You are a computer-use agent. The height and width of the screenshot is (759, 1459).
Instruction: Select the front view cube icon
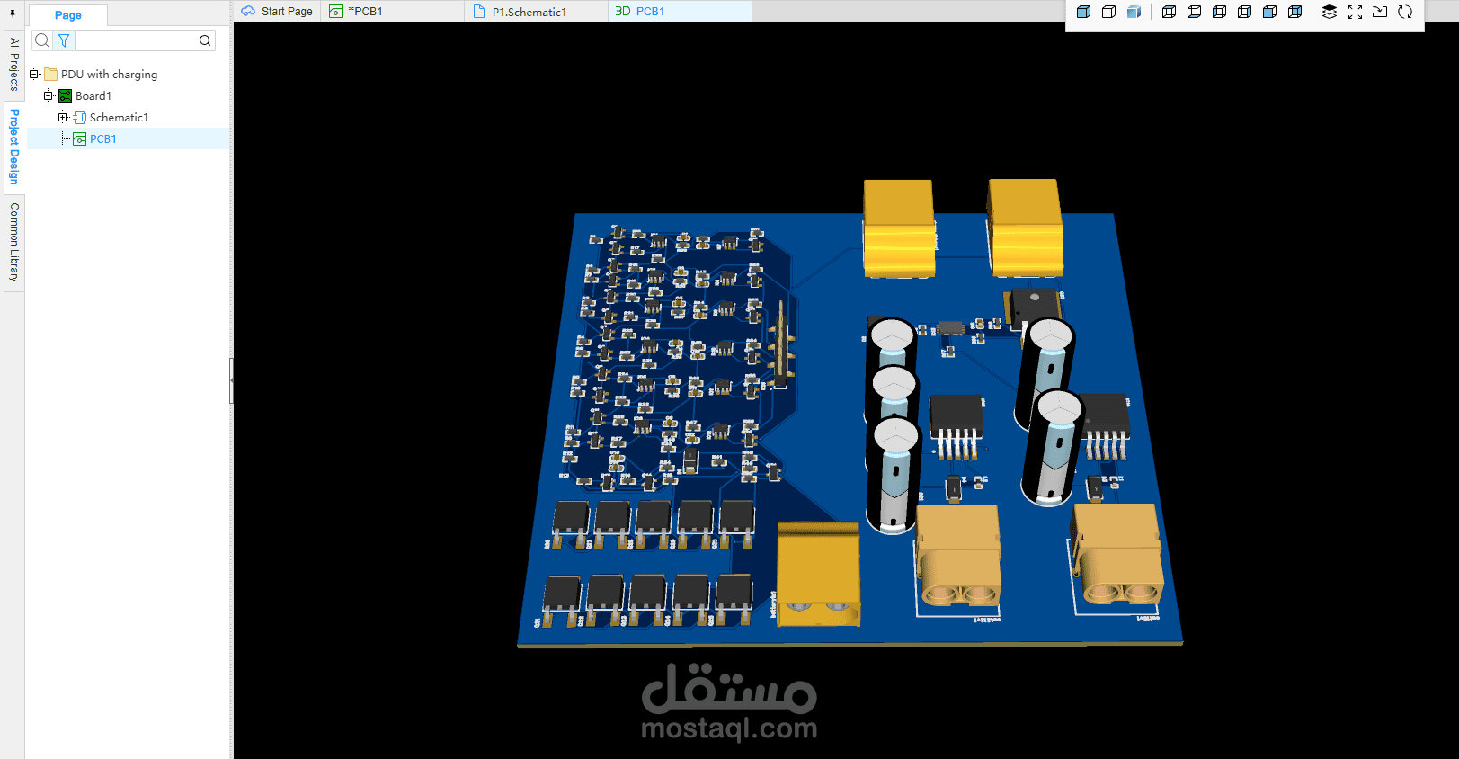tap(1269, 12)
